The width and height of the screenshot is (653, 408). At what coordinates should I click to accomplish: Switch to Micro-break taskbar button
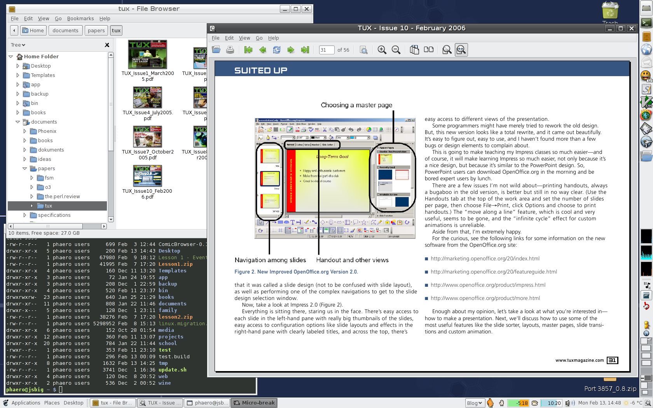[x=254, y=403]
